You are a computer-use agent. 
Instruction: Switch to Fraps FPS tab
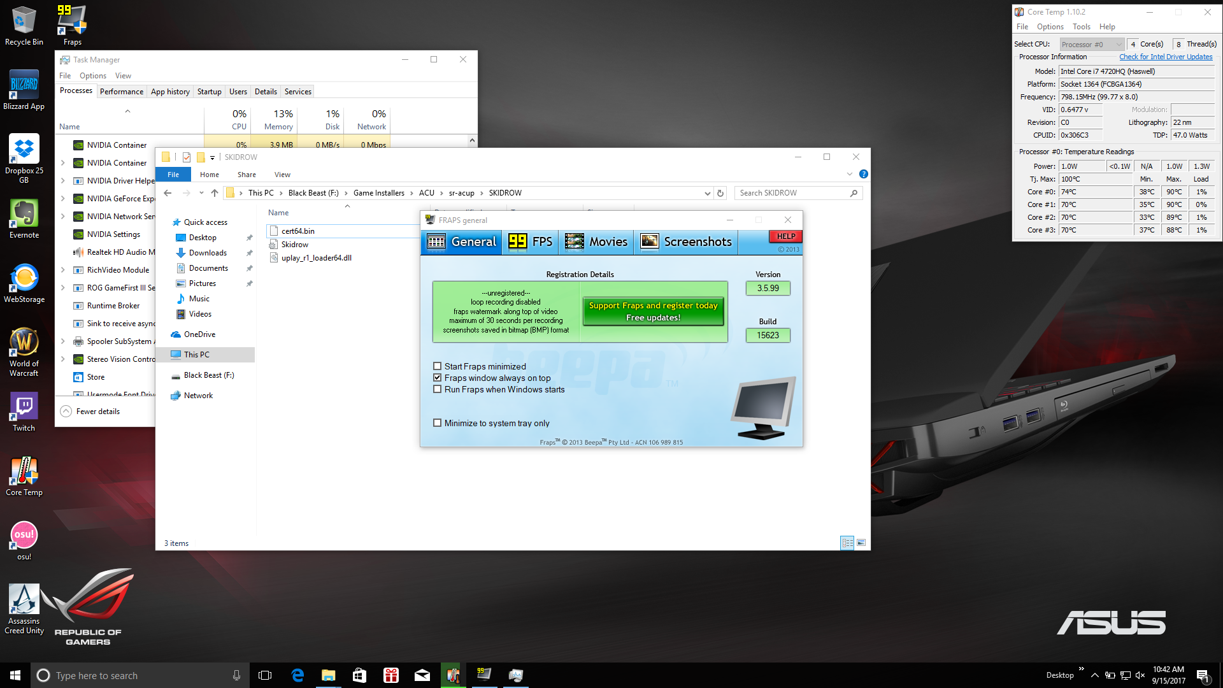pos(531,241)
